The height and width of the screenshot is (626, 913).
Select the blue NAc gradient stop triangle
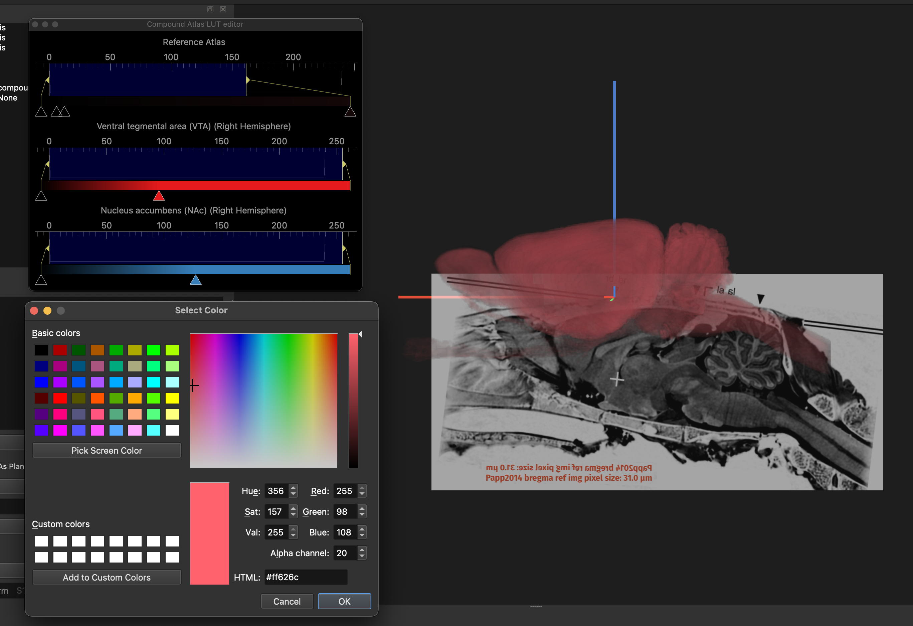pyautogui.click(x=196, y=280)
